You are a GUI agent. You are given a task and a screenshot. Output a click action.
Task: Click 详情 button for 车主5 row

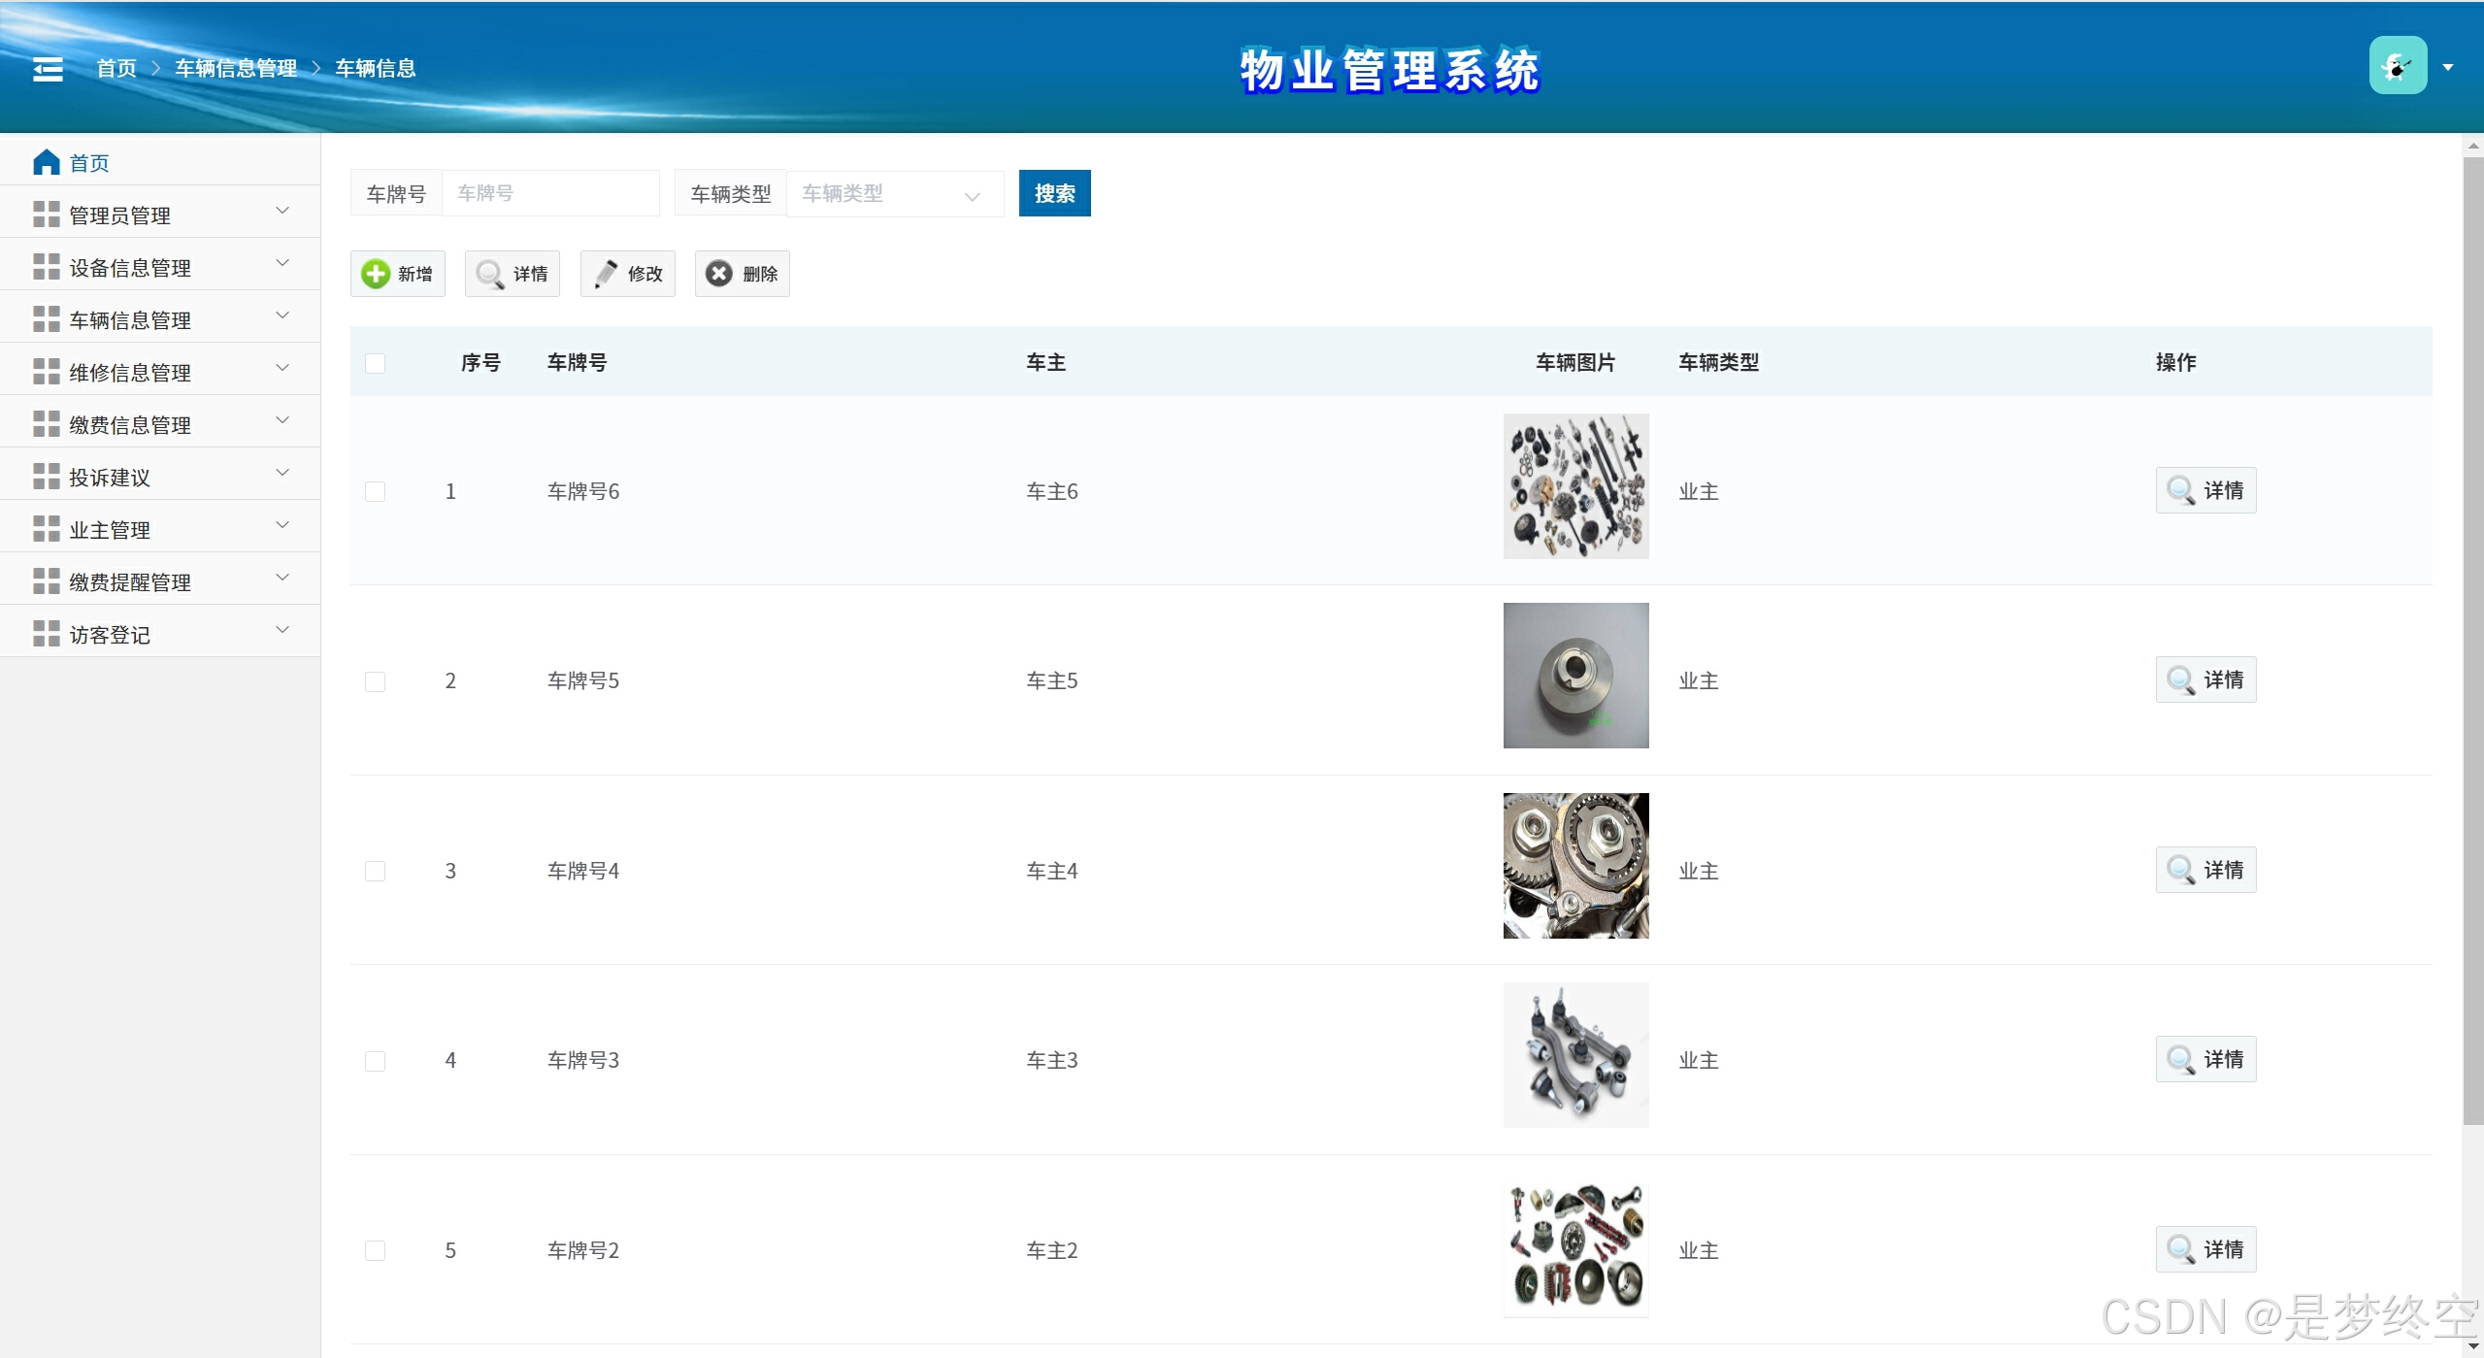tap(2205, 679)
